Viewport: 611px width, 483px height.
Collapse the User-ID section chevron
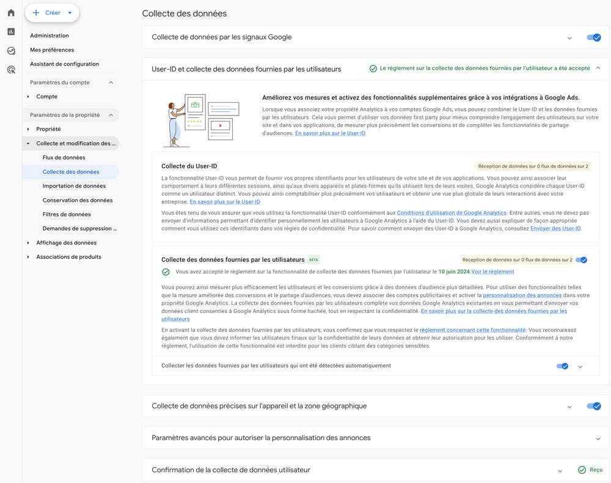pos(598,68)
